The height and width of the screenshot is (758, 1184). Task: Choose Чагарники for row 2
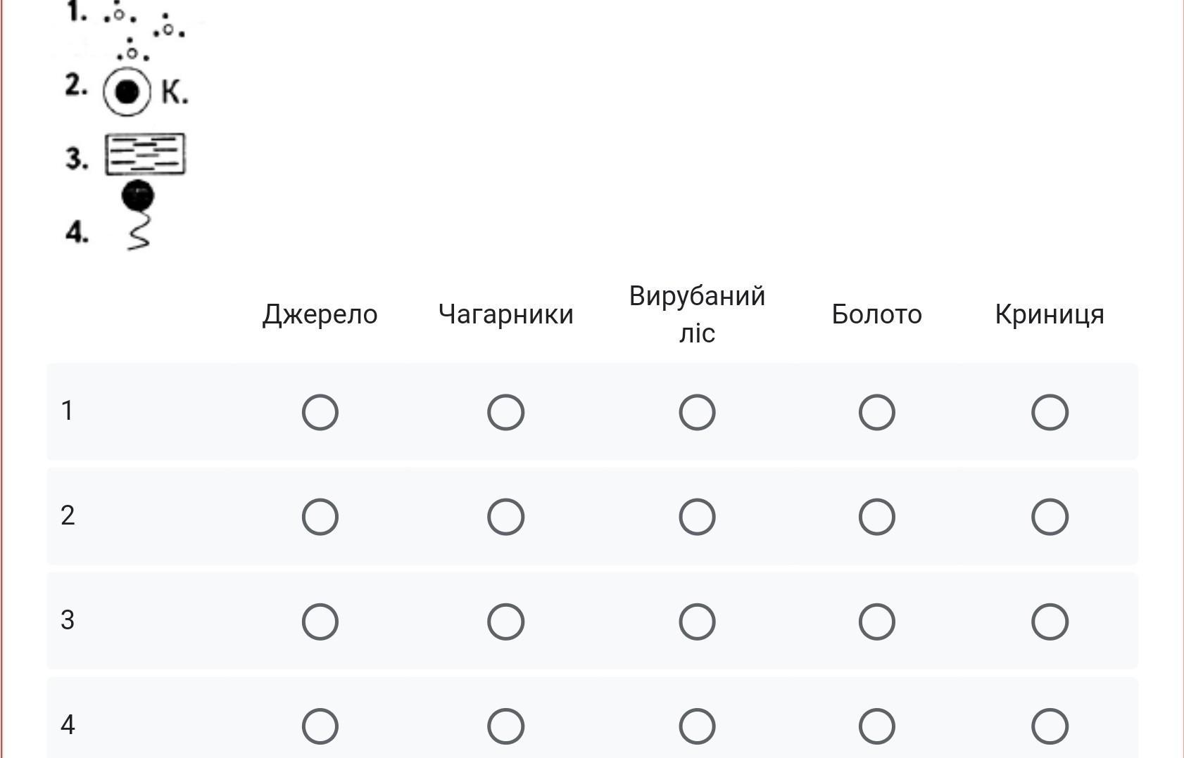(x=505, y=517)
